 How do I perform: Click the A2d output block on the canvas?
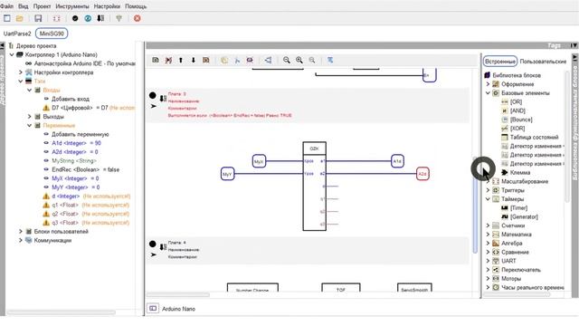click(422, 174)
